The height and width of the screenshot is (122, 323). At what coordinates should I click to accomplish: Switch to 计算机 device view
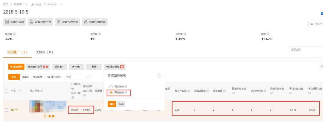coord(25,77)
